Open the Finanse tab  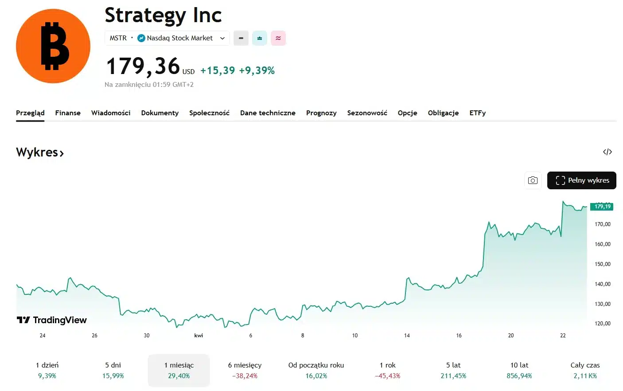[x=68, y=113]
